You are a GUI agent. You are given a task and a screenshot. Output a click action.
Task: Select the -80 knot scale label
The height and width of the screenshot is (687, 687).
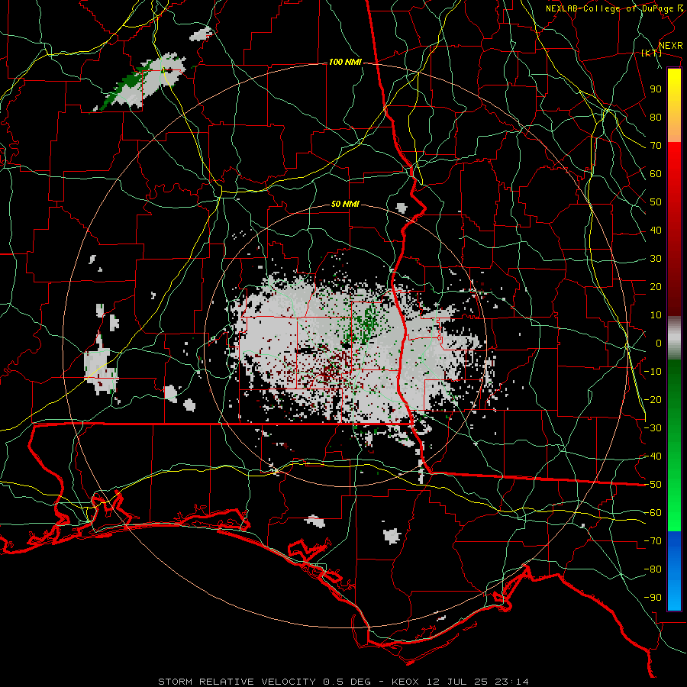coord(653,569)
